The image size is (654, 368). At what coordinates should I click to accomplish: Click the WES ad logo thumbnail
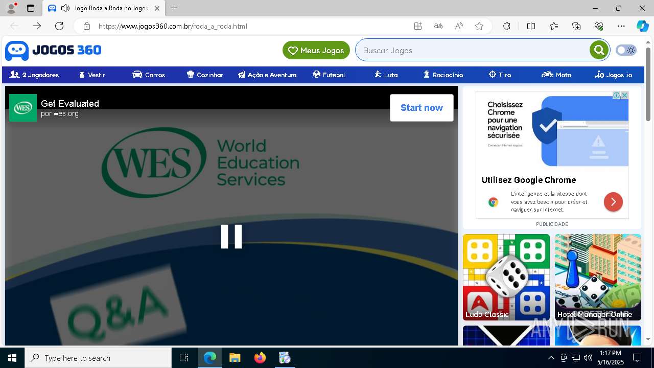(x=23, y=108)
